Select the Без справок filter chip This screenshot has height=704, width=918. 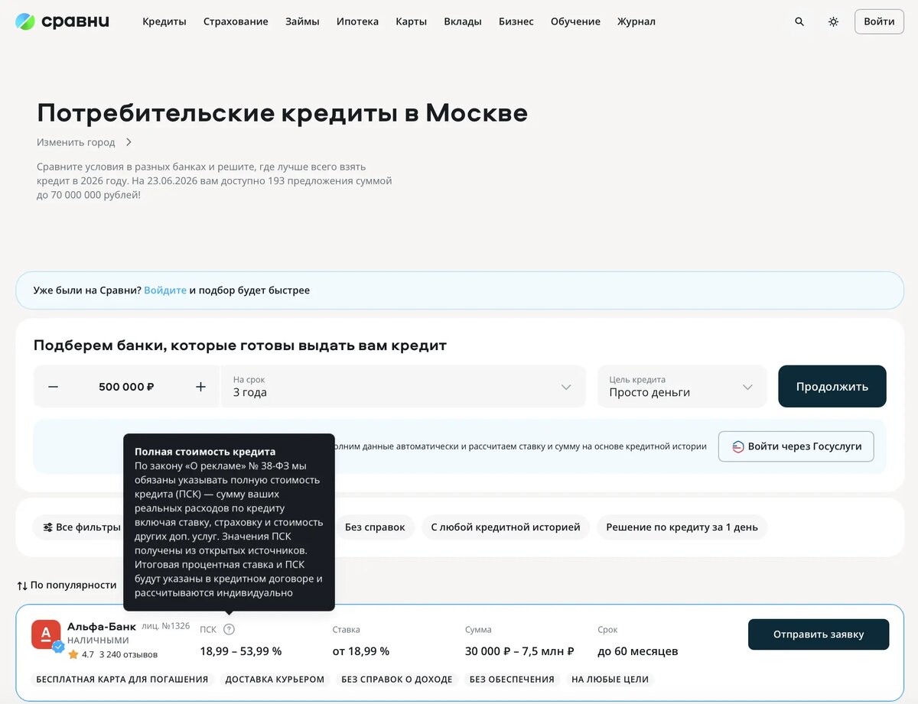(375, 527)
